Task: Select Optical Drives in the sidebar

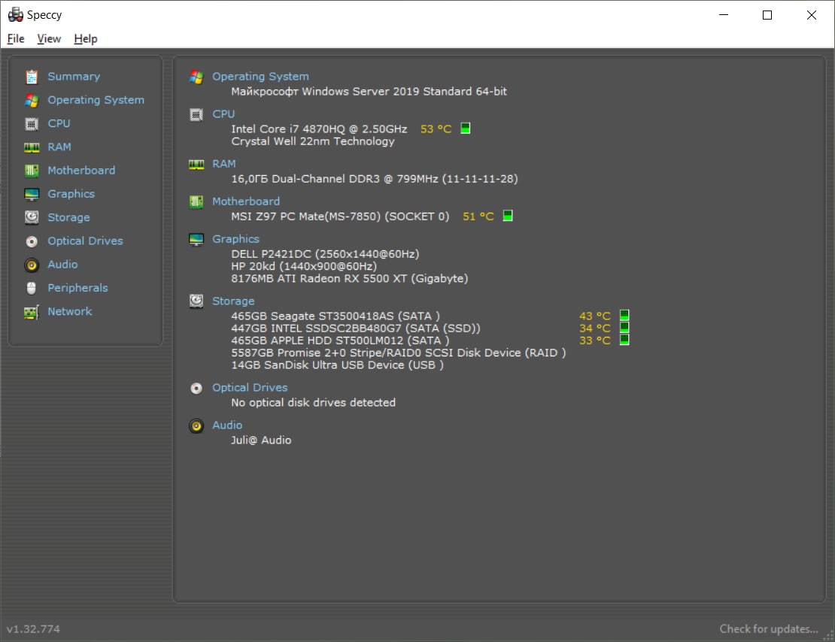Action: (x=85, y=241)
